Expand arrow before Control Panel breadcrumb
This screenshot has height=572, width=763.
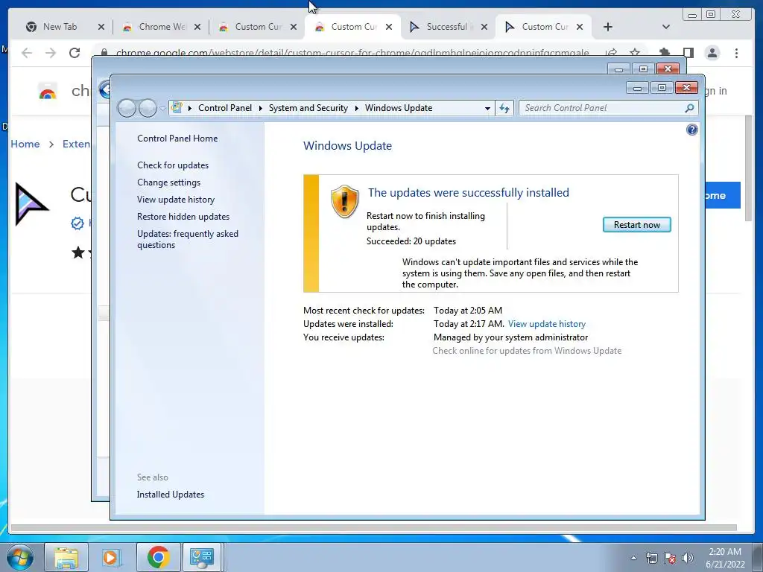(190, 109)
